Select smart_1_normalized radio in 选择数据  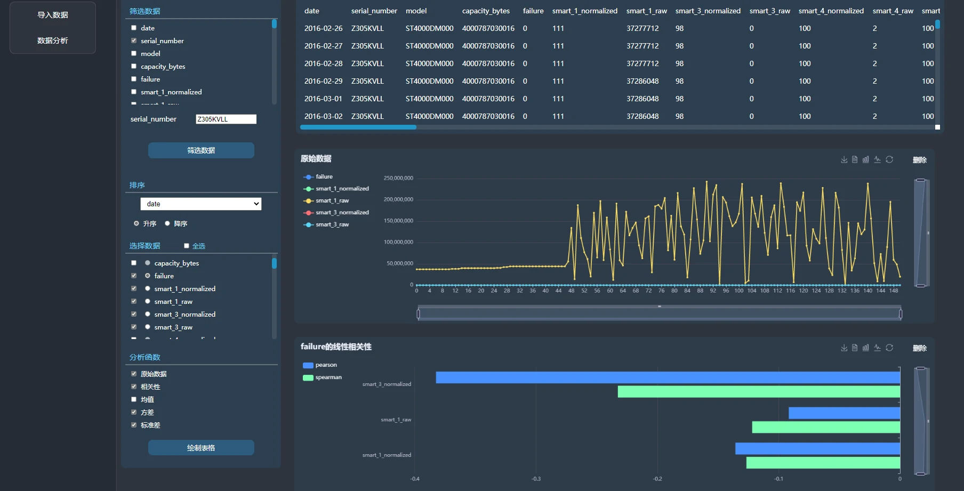pos(148,288)
